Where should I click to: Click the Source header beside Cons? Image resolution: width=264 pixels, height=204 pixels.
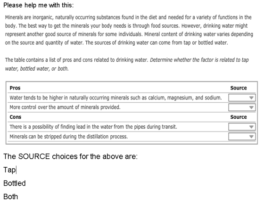239,117
